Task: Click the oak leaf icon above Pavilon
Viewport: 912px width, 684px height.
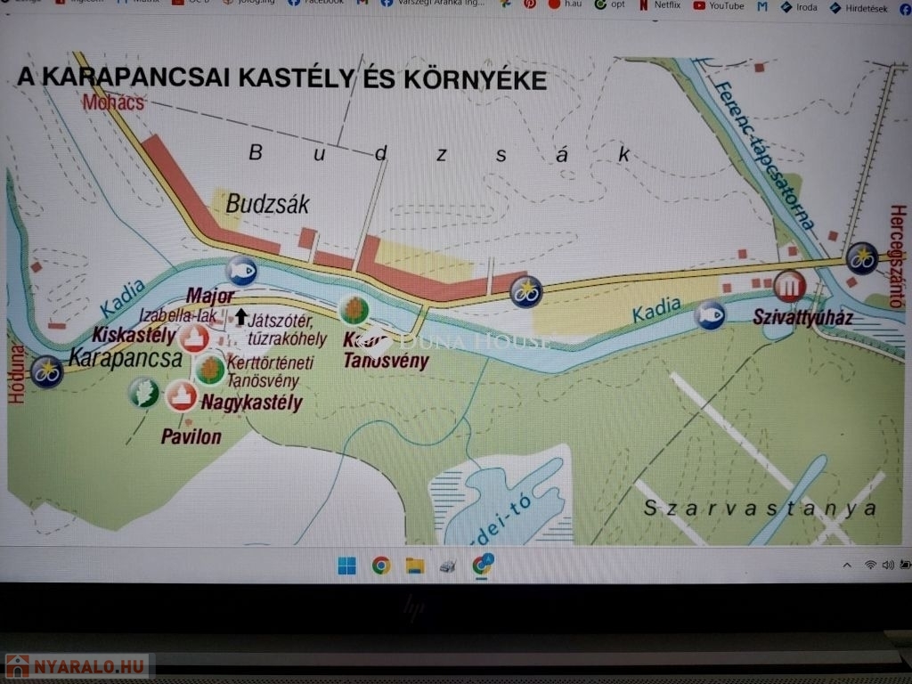Action: pyautogui.click(x=143, y=393)
